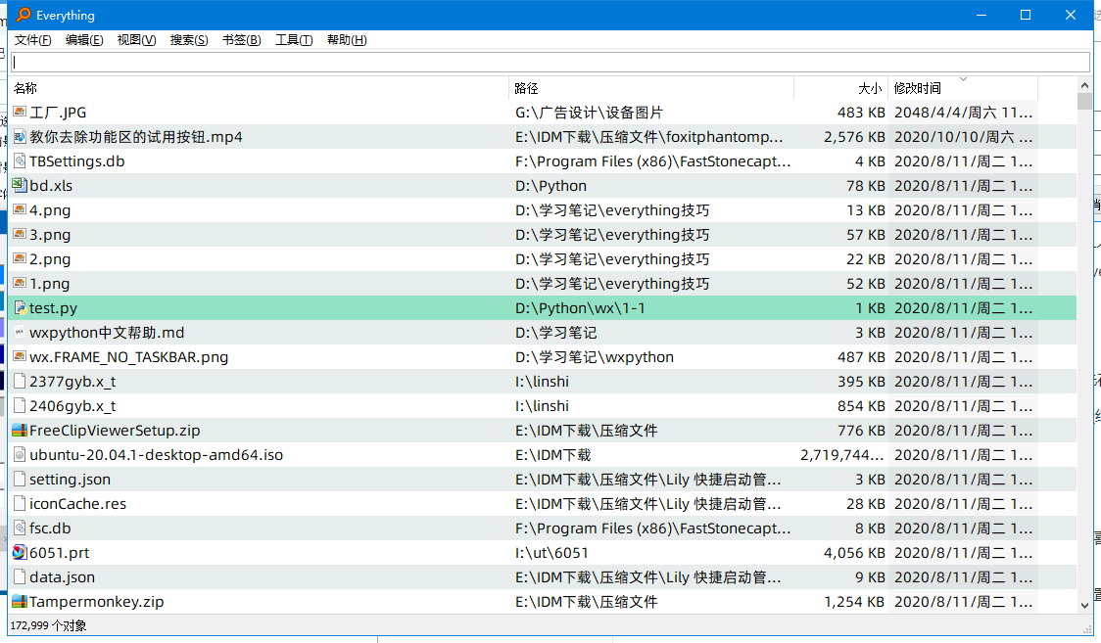Image resolution: width=1101 pixels, height=643 pixels.
Task: Click the image icon beside 工厂.JPG
Action: (21, 112)
